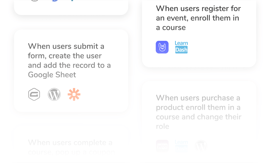272x163 pixels.
Task: Click the "Google Sheet" text in form card
Action: 52,75
